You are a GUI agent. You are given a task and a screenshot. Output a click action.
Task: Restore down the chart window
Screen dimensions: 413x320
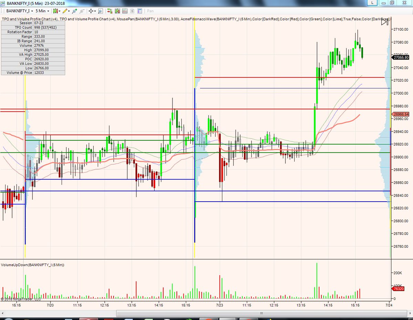pyautogui.click(x=392, y=2)
